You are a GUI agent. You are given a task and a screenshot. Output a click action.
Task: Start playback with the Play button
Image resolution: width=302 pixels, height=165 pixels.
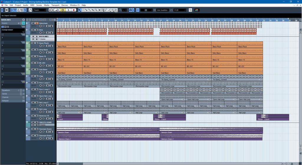pyautogui.click(x=68, y=10)
